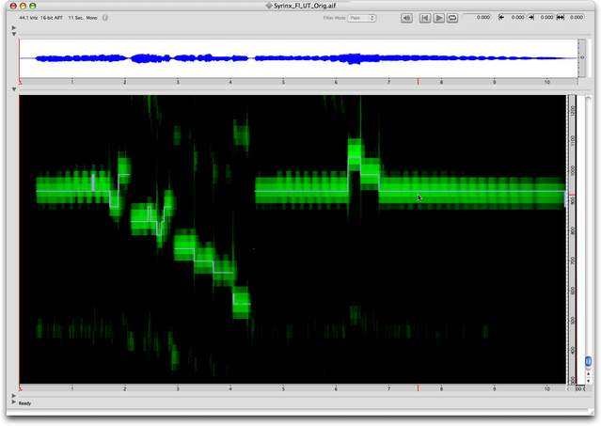
Task: Expand the top-most disclosure triangle below file info
Action: 13,27
